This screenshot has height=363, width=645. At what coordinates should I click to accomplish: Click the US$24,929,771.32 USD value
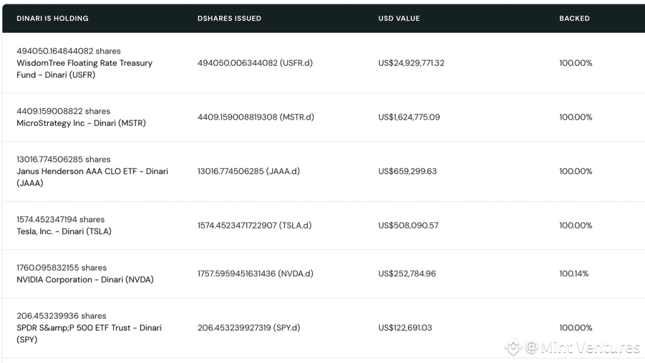[411, 63]
